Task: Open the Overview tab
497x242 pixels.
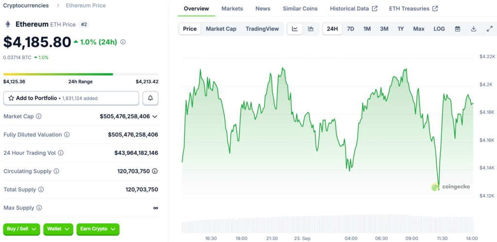Action: (197, 9)
